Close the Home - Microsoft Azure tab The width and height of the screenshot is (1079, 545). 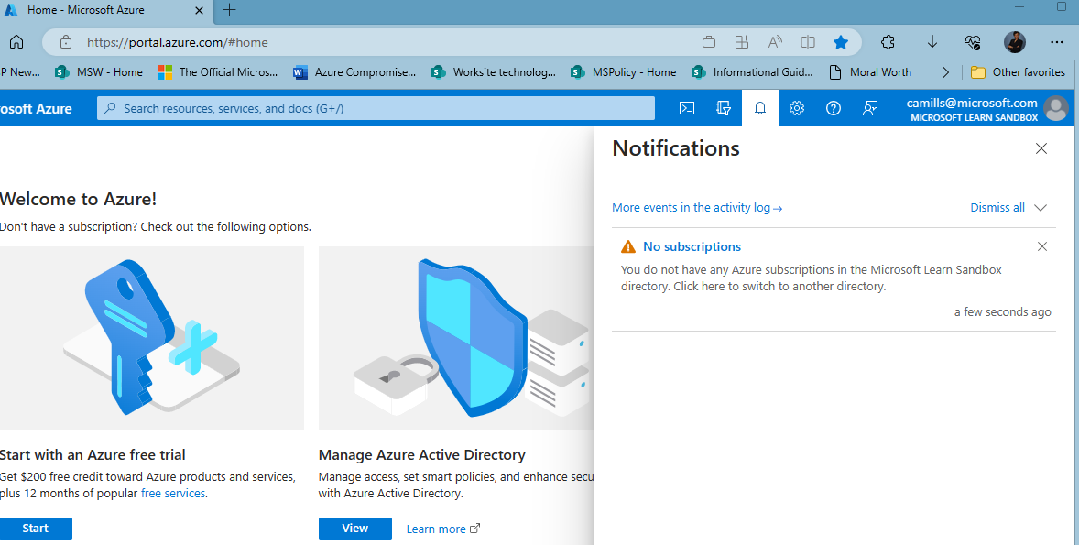click(199, 10)
